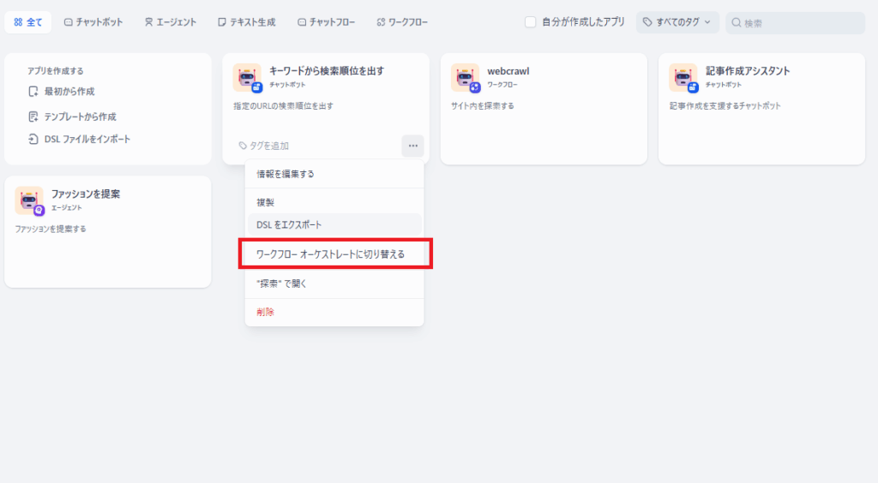Click the キーワードから検索順位を出す app robot icon
The height and width of the screenshot is (483, 878).
point(247,77)
